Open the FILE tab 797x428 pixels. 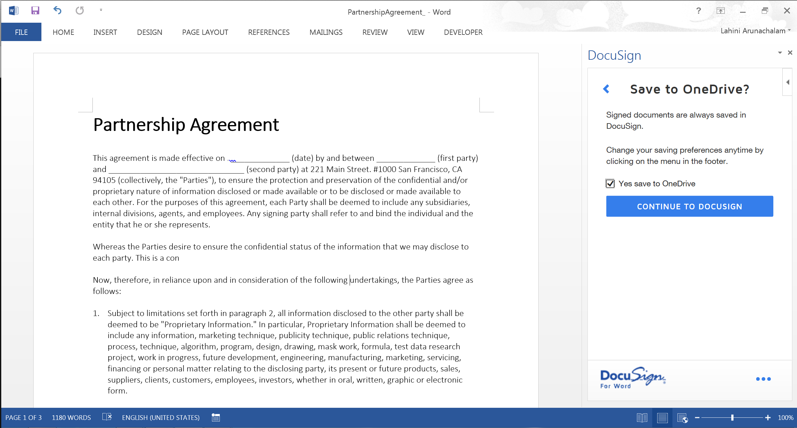point(21,32)
